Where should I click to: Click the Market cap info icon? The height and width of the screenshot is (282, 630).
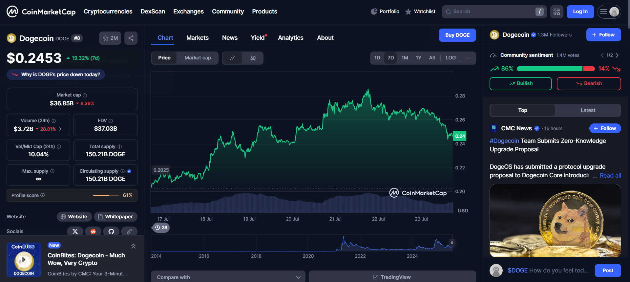pyautogui.click(x=85, y=95)
